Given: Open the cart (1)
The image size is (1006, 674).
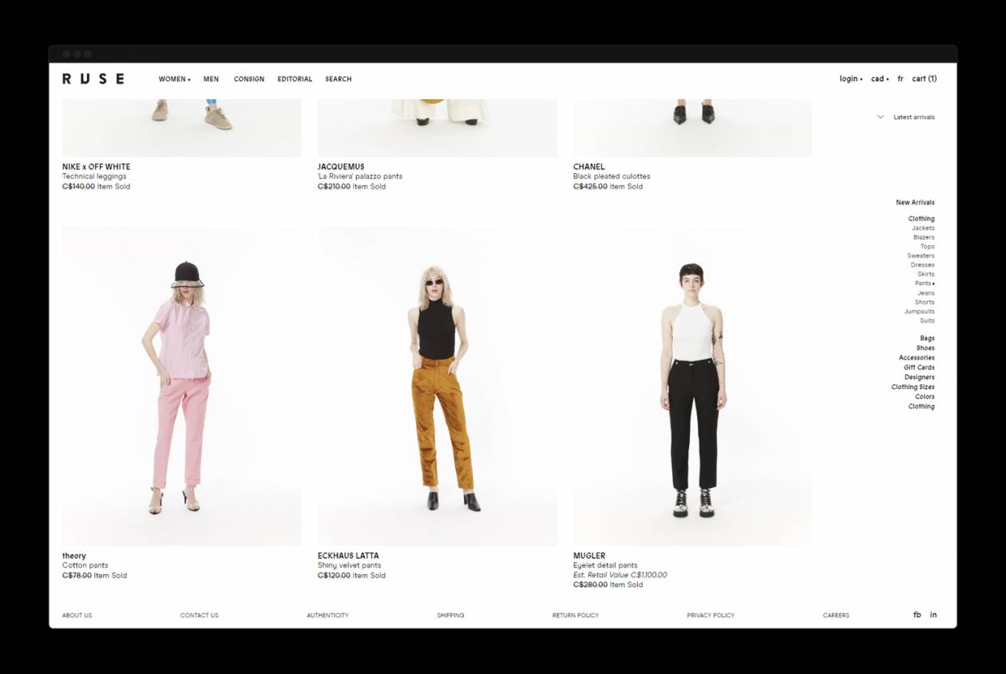Looking at the screenshot, I should coord(925,79).
